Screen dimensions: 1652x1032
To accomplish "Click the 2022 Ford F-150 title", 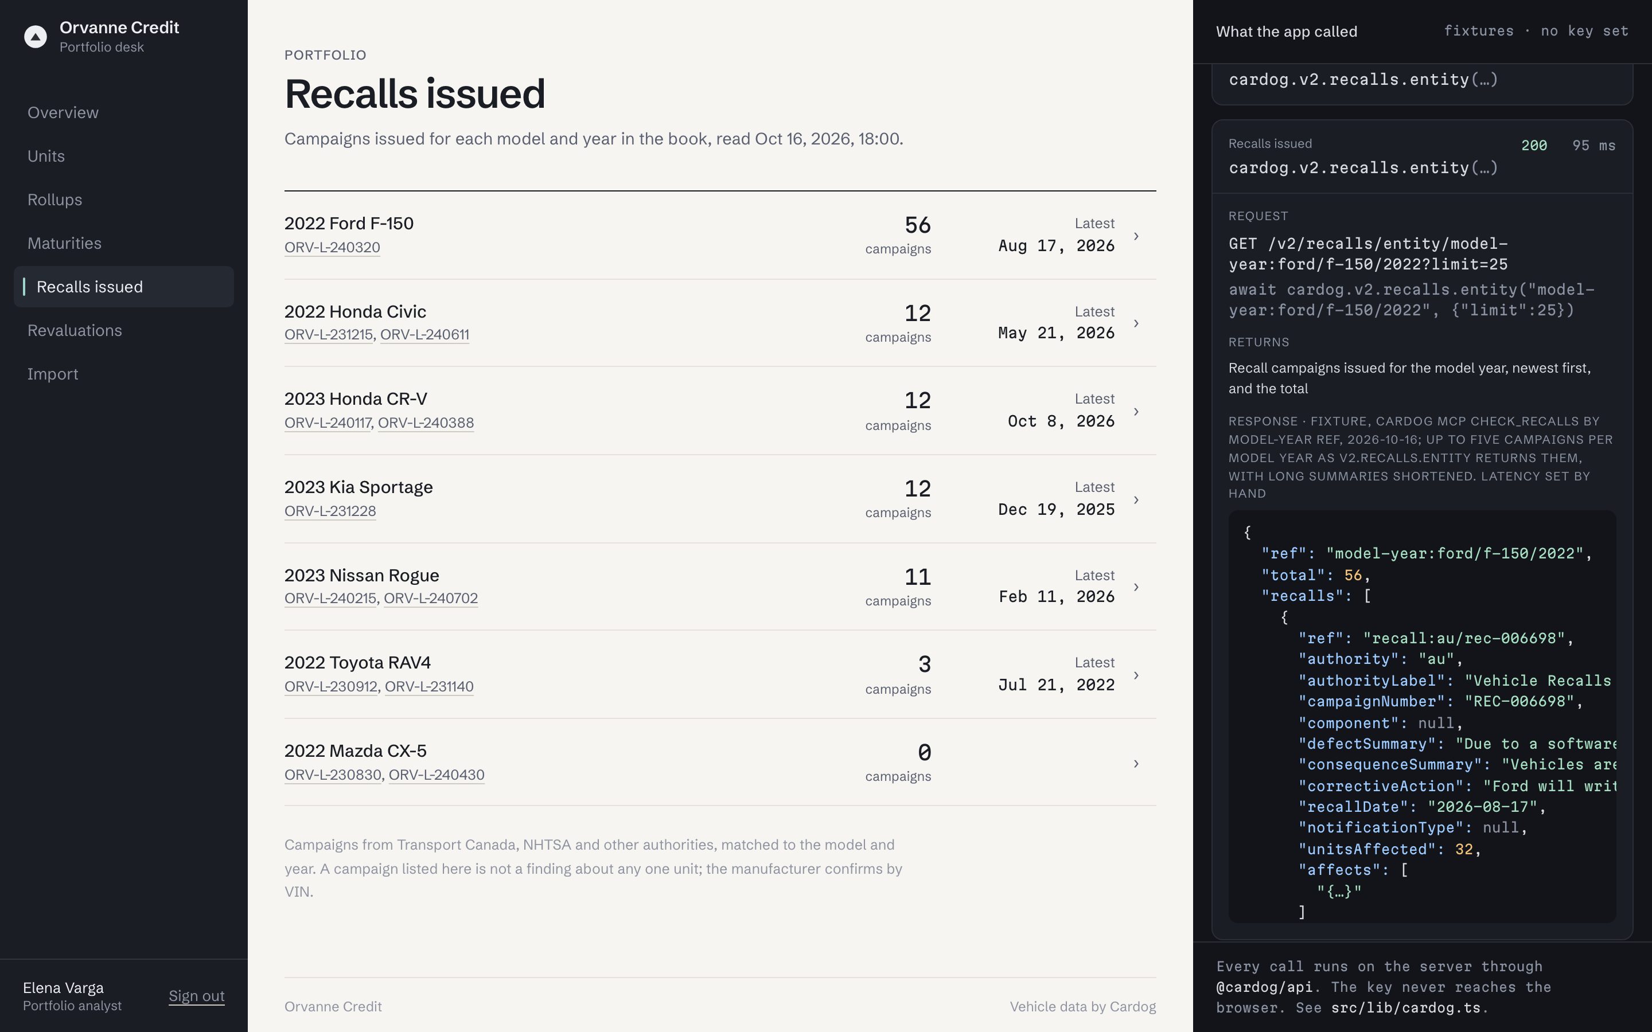I will [349, 223].
